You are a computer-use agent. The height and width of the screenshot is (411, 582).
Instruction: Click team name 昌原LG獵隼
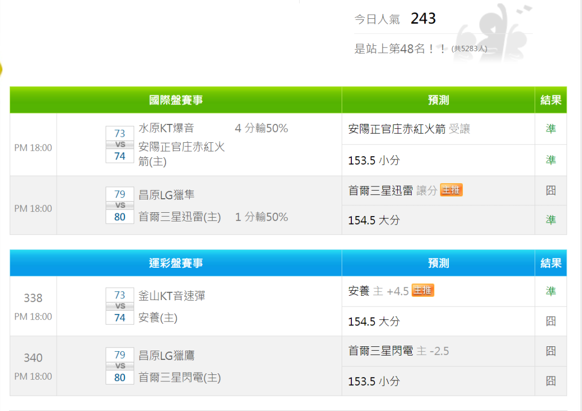167,195
